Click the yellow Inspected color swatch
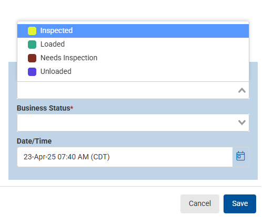This screenshot has width=263, height=217. [32, 31]
